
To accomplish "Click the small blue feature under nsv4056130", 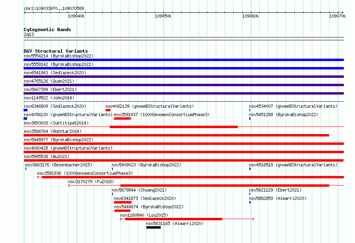I will point(26,119).
